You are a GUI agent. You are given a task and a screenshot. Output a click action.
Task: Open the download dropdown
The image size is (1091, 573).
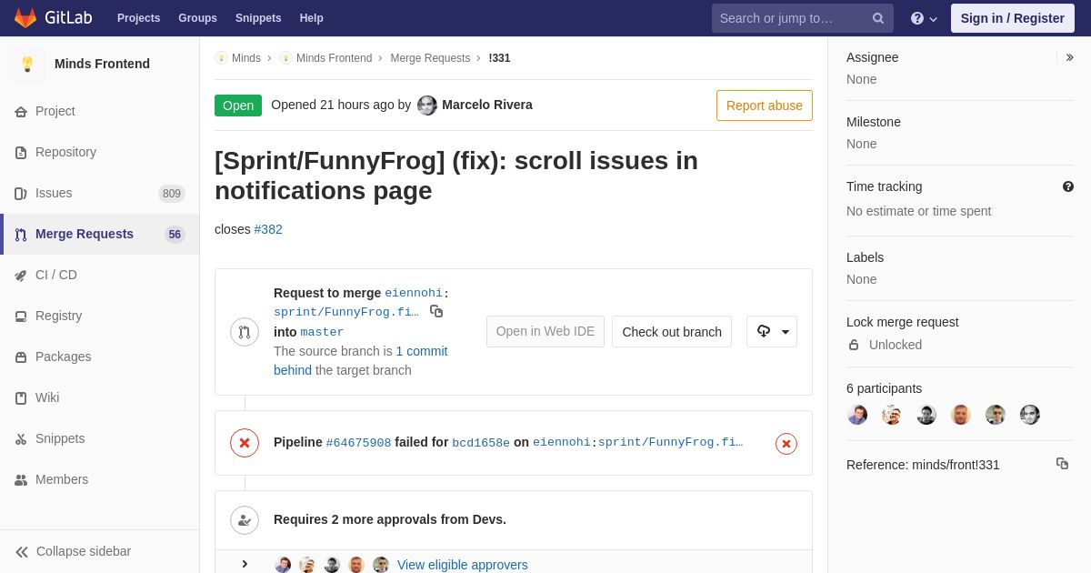[x=772, y=332]
